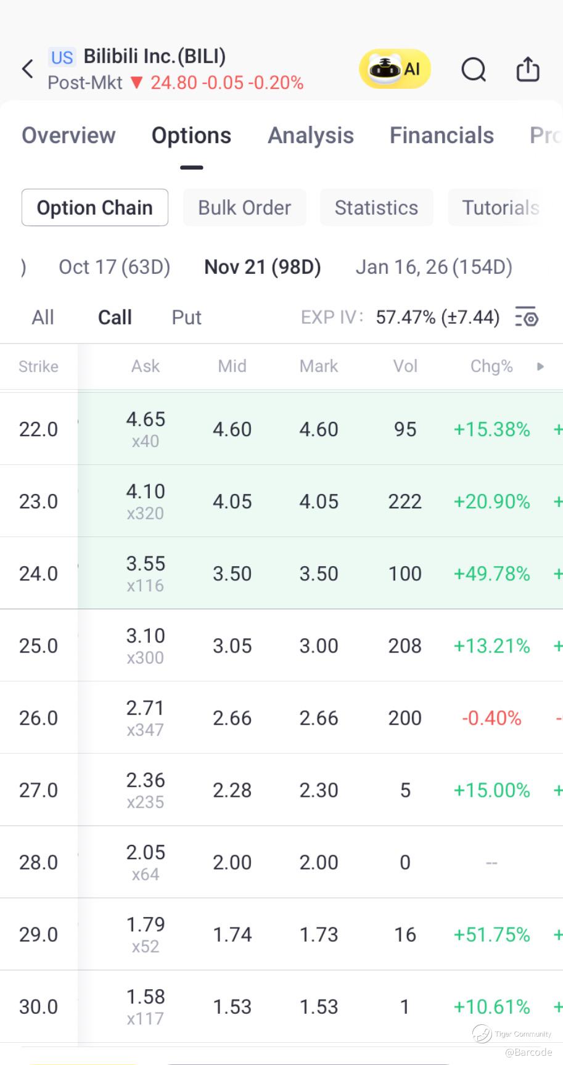Tap the red post-market down triangle
Screen dimensions: 563x1065
pyautogui.click(x=137, y=83)
